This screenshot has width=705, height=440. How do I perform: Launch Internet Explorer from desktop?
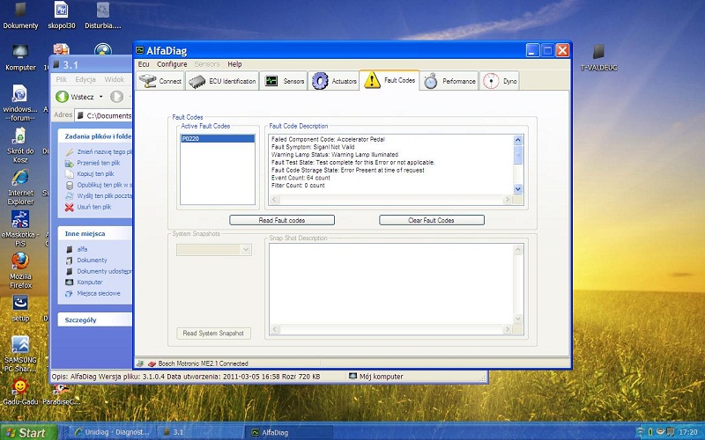(x=20, y=187)
